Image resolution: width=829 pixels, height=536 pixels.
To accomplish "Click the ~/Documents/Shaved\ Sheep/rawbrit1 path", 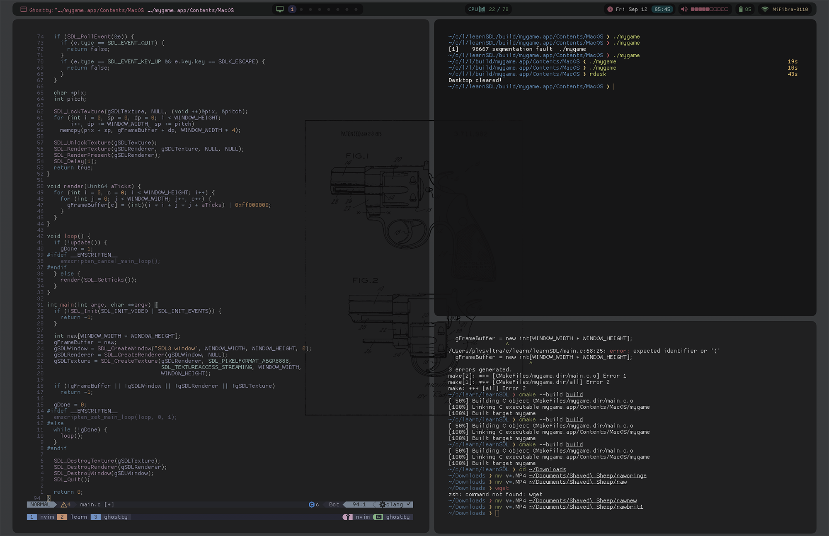I will click(x=586, y=507).
